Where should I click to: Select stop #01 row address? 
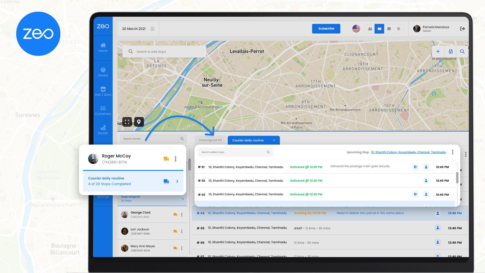coord(246,167)
